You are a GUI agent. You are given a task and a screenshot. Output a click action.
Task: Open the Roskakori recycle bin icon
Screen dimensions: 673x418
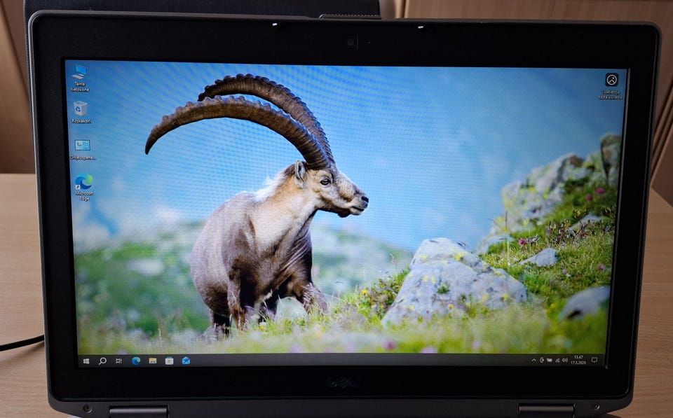[x=81, y=112]
